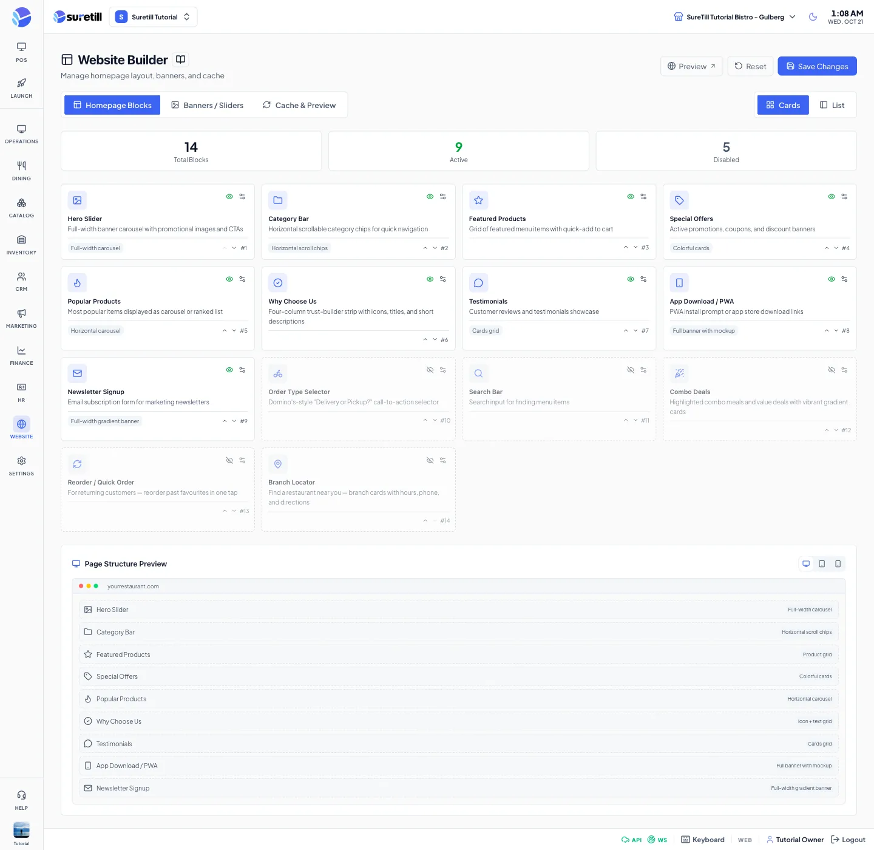This screenshot has height=850, width=874.
Task: Move Newsletter Signup block up
Action: pyautogui.click(x=225, y=421)
